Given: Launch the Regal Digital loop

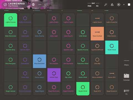Looking at the screenshot, I should pos(40,89).
